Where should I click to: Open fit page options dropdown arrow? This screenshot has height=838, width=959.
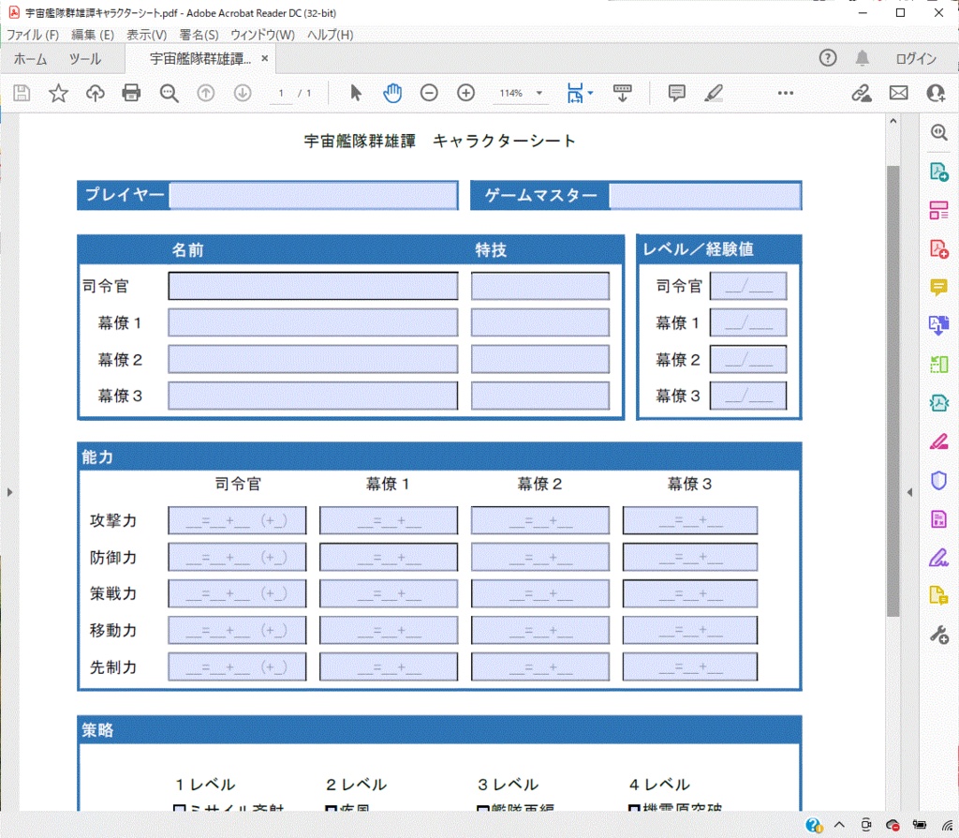pos(590,93)
